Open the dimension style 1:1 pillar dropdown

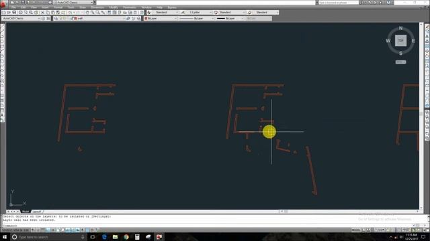pyautogui.click(x=200, y=12)
